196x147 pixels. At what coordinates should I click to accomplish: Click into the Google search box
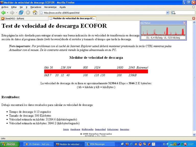pos(185,13)
